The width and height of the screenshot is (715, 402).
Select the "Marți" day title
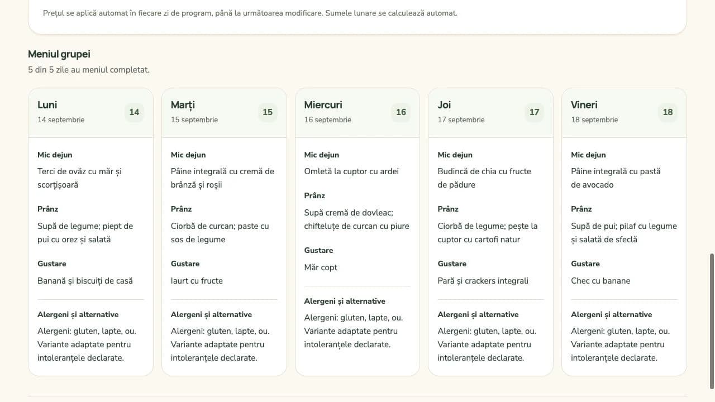coord(183,105)
